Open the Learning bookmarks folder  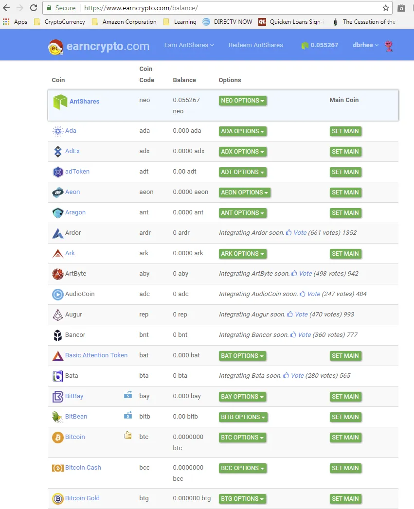[180, 22]
